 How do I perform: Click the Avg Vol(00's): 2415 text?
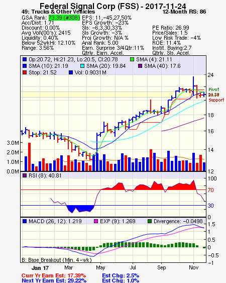click(x=46, y=33)
